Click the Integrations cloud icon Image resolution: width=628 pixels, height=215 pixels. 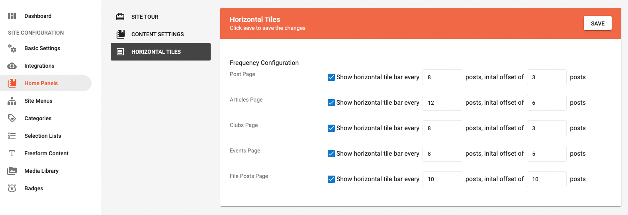pos(12,66)
